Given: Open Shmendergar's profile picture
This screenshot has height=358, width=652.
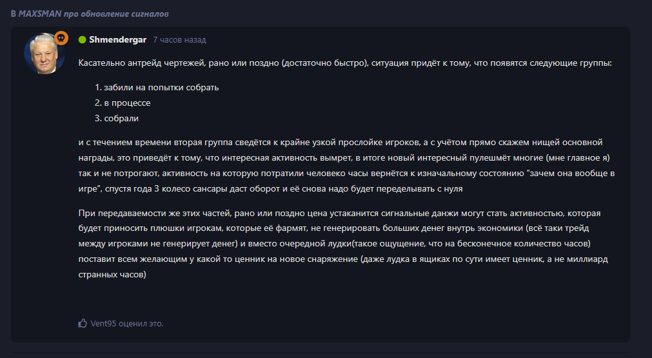Looking at the screenshot, I should pyautogui.click(x=44, y=54).
